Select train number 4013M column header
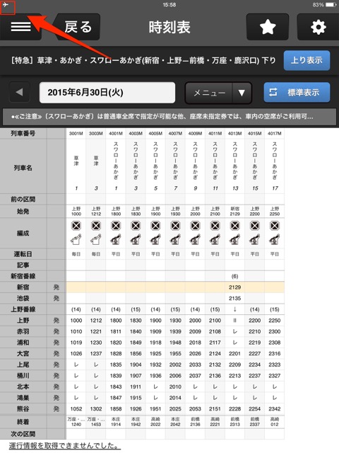Image resolution: width=339 pixels, height=453 pixels. [235, 134]
